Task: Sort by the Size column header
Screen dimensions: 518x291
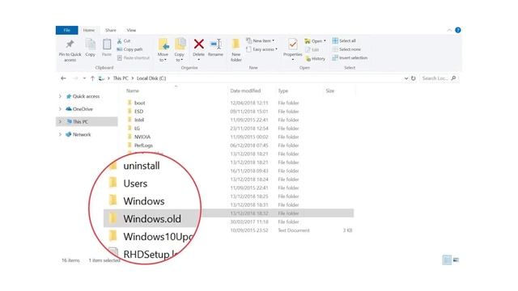Action: pyautogui.click(x=330, y=91)
